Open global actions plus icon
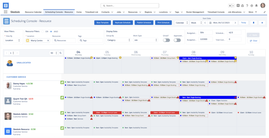Image resolution: width=269 pixels, height=138 pixels. [238, 6]
